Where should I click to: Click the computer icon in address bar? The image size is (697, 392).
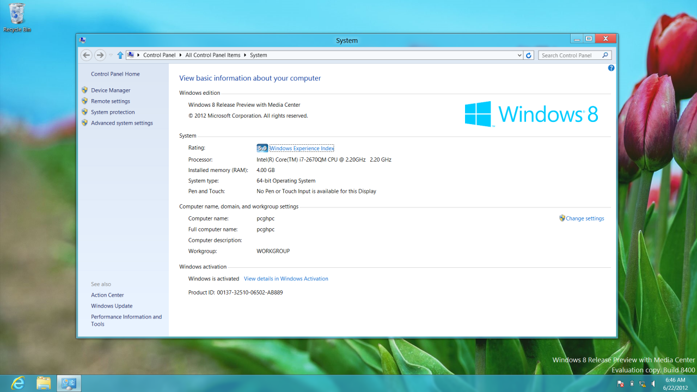(131, 55)
